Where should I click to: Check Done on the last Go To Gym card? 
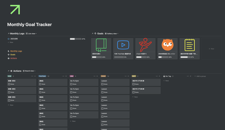pyautogui.click(x=71, y=117)
